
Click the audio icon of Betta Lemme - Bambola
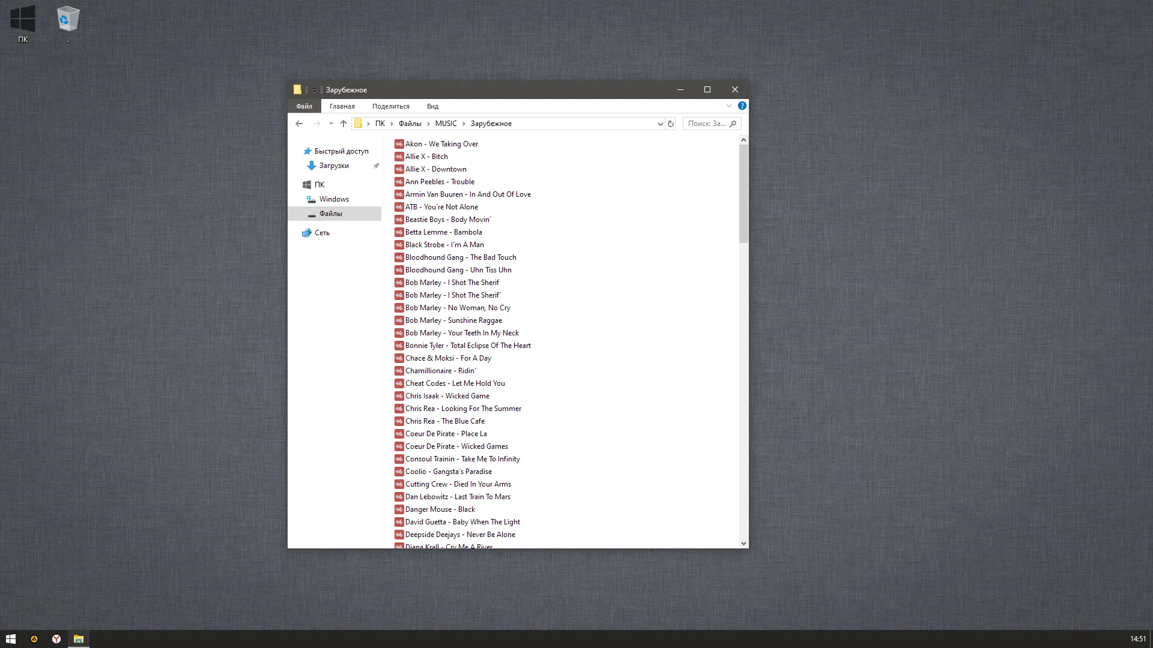tap(399, 232)
